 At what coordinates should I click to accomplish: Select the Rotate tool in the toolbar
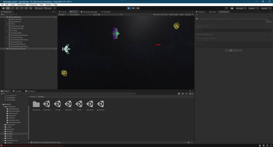click(12, 8)
